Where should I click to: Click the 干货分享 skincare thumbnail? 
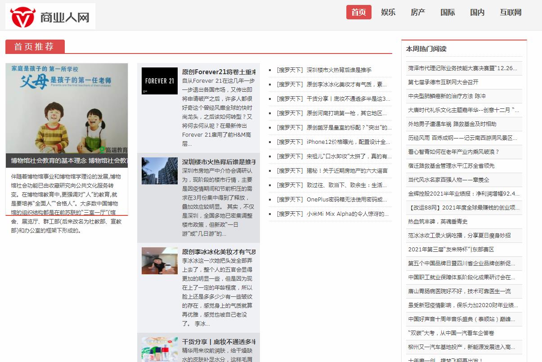point(160,350)
